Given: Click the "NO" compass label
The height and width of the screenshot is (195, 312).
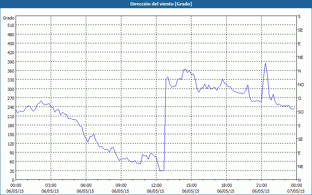Looking at the screenshot, I should [301, 85].
